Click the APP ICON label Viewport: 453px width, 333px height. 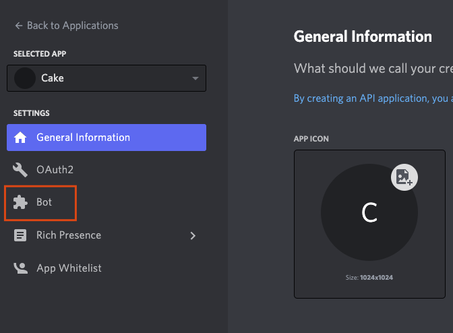click(311, 139)
